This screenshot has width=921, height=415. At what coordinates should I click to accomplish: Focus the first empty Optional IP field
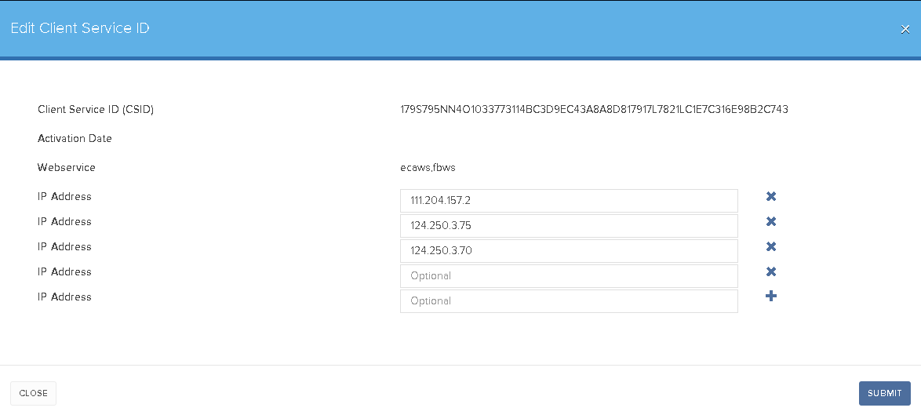[x=569, y=276]
